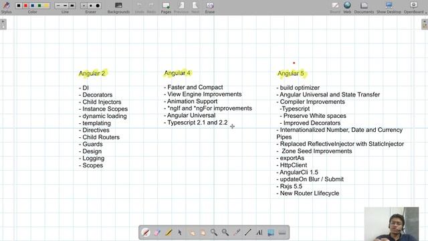Viewport: 428px width, 241px height.
Task: Click '- HttpClient' text line
Action: click(292, 165)
